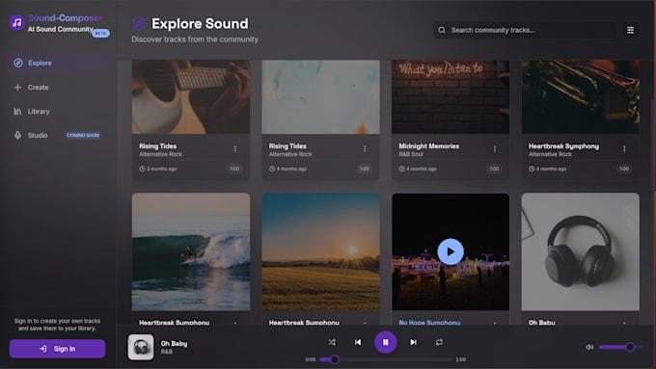Image resolution: width=656 pixels, height=369 pixels.
Task: Click the No Hope Symphony title
Action: point(429,322)
